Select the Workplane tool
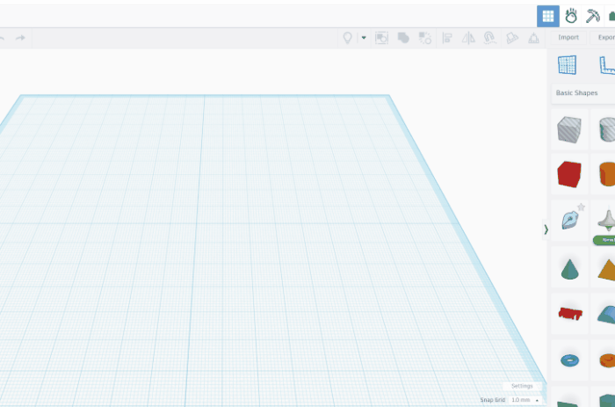 (568, 65)
